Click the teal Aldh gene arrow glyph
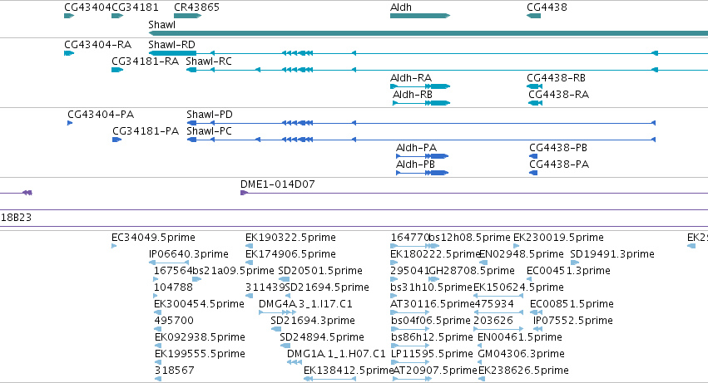Screen dimensions: 708x383 pos(420,16)
